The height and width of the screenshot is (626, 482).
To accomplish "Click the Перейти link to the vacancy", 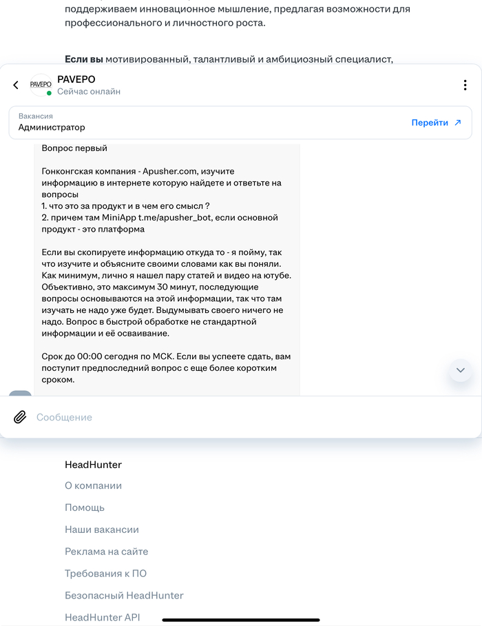I will (x=430, y=123).
